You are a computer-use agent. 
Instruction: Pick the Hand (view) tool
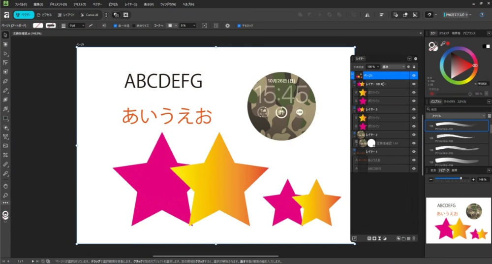click(5, 186)
